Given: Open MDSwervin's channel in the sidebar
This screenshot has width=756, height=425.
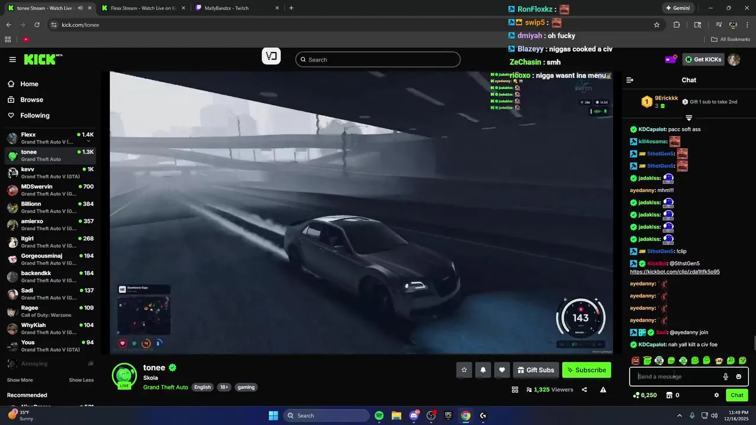Looking at the screenshot, I should (50, 190).
